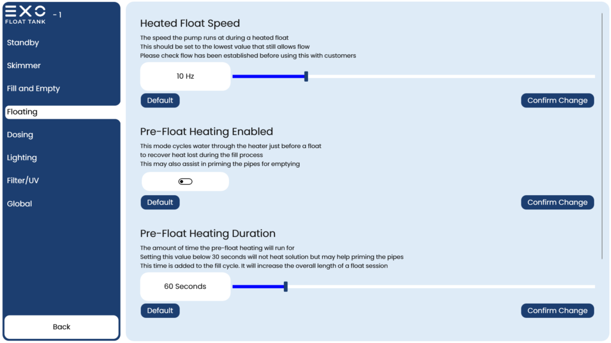Image resolution: width=611 pixels, height=343 pixels.
Task: Click the Heated Float Speed slider handle
Action: click(x=306, y=76)
